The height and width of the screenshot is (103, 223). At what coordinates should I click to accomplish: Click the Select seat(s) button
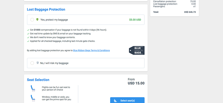pos(127,100)
